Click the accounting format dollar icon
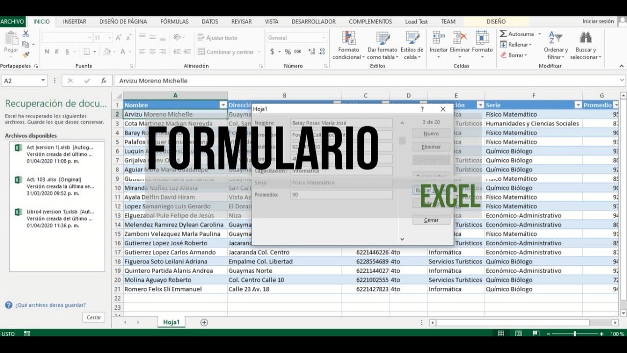Viewport: 627px width, 353px height. (272, 51)
